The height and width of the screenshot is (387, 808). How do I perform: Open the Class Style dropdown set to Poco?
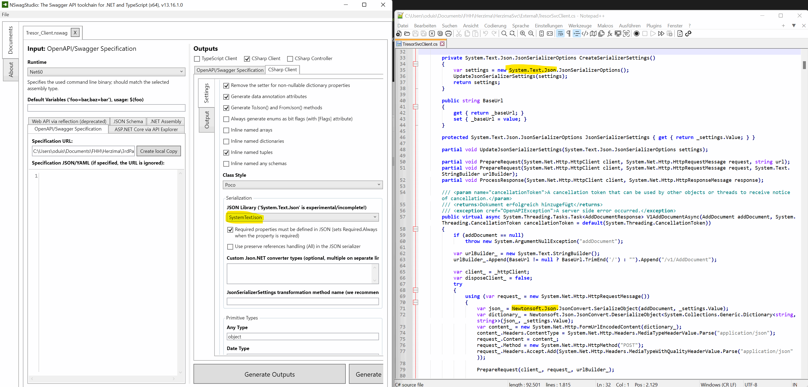pyautogui.click(x=302, y=184)
